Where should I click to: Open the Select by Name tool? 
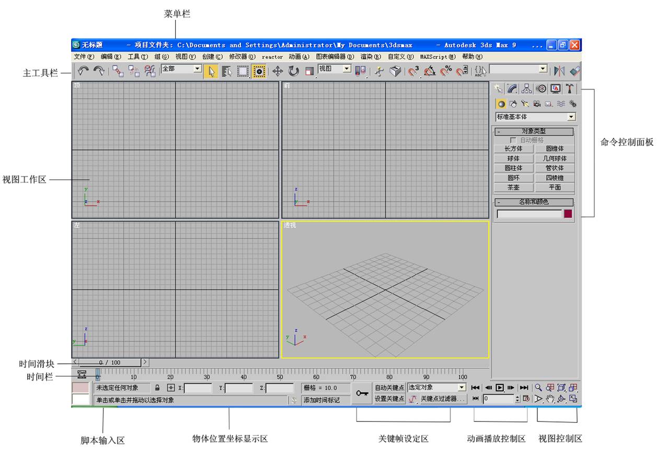(227, 72)
